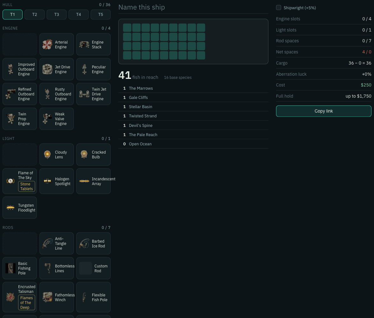Pick the Flame of The Sky icon

(x=10, y=181)
